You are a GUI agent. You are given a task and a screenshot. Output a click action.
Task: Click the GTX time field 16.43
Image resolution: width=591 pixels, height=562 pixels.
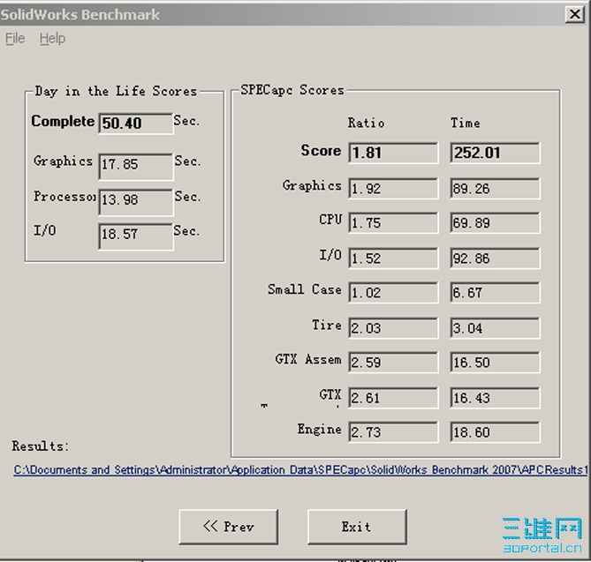tap(495, 398)
